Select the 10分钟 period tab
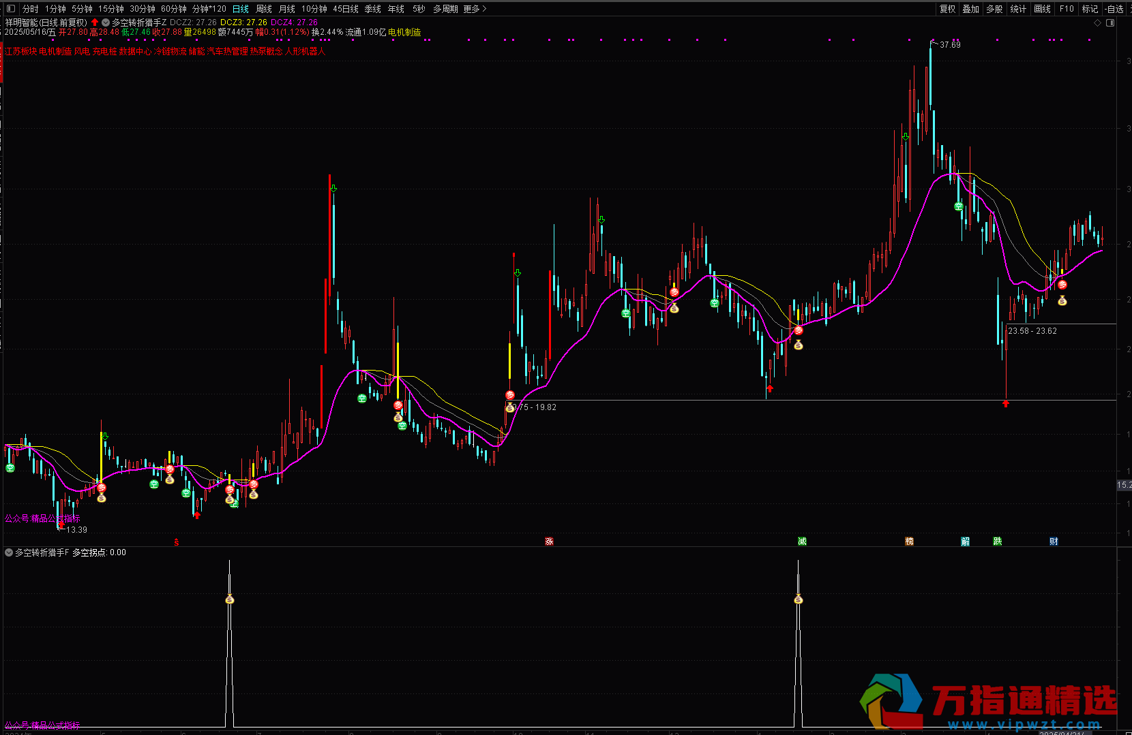Image resolution: width=1132 pixels, height=735 pixels. coord(314,9)
